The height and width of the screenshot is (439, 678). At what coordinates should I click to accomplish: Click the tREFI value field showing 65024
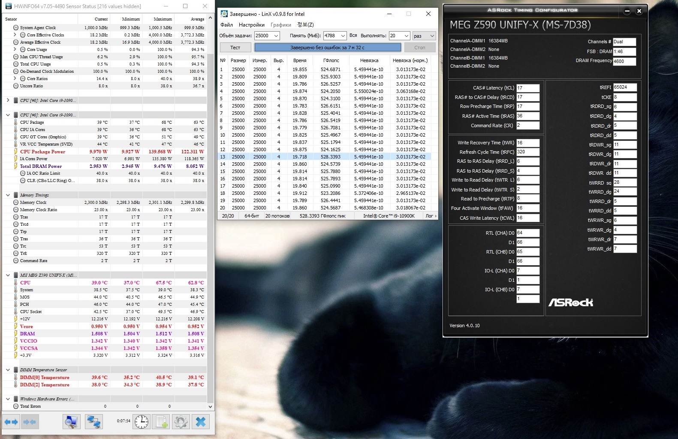coord(625,87)
